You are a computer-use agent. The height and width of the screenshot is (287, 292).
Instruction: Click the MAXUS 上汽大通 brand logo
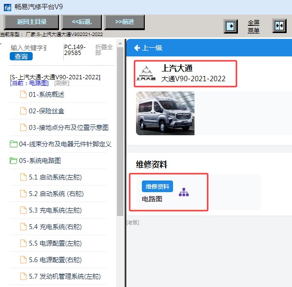[x=146, y=73]
